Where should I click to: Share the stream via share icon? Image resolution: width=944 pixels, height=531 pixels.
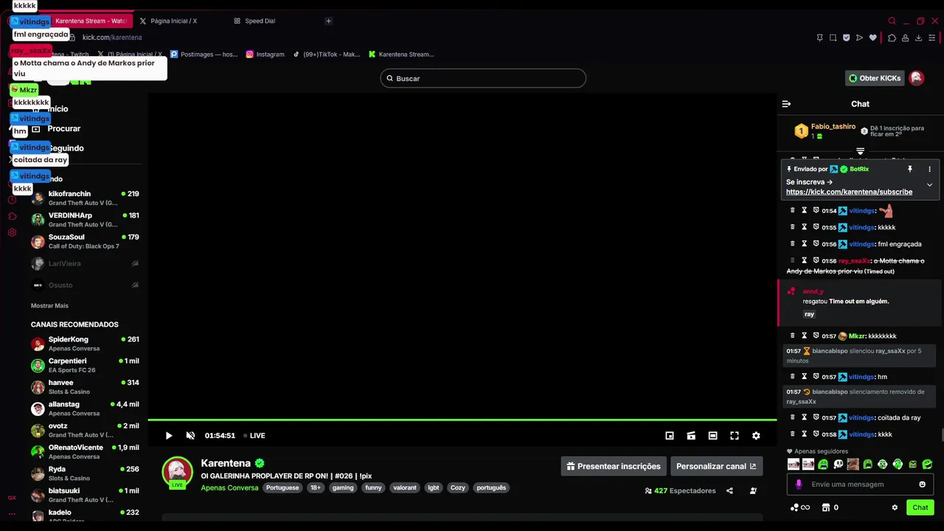click(729, 490)
